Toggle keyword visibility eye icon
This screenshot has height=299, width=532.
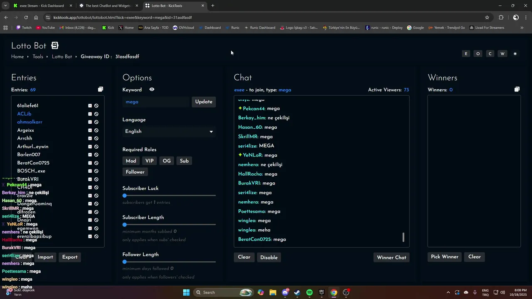pos(152,89)
